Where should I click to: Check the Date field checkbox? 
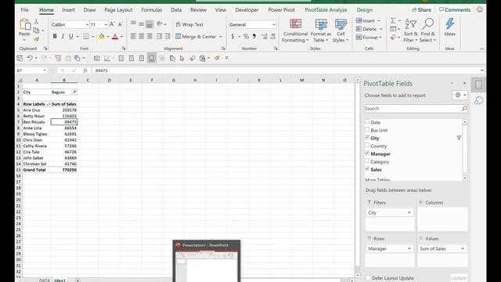tap(367, 122)
